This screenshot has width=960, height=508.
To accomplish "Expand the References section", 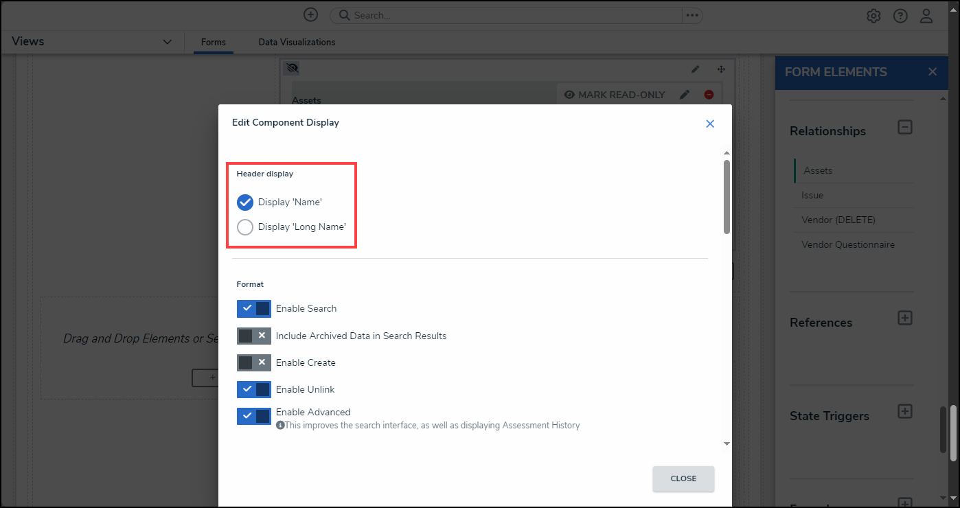I will (905, 318).
